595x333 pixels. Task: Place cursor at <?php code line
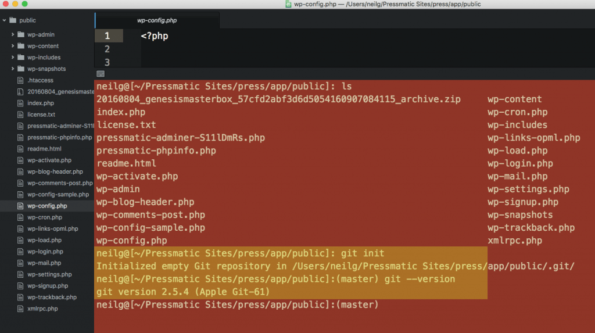[x=155, y=36]
